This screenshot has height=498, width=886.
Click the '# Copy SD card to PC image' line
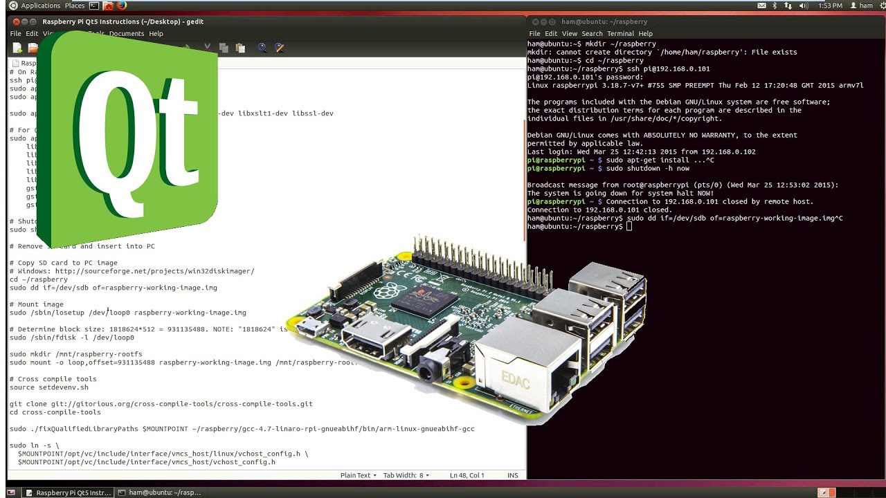pos(64,263)
